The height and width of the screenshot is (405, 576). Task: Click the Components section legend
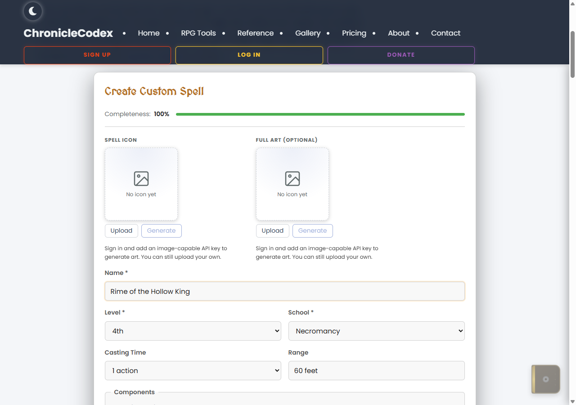[134, 392]
